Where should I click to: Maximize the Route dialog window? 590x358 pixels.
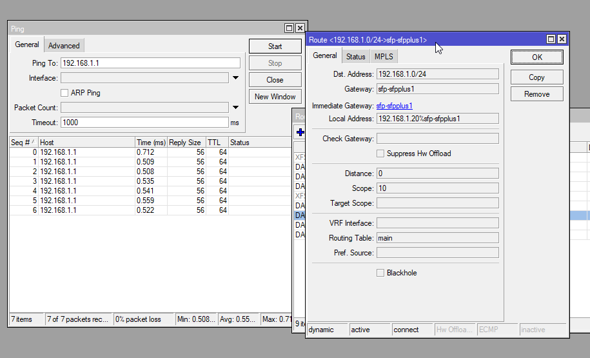tap(551, 39)
